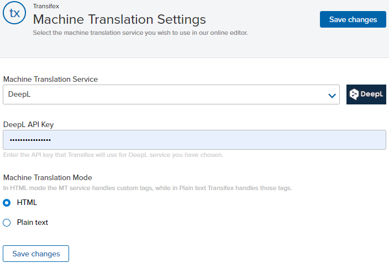Click the Transifex tx circular logo
Image resolution: width=389 pixels, height=263 pixels.
pyautogui.click(x=14, y=13)
